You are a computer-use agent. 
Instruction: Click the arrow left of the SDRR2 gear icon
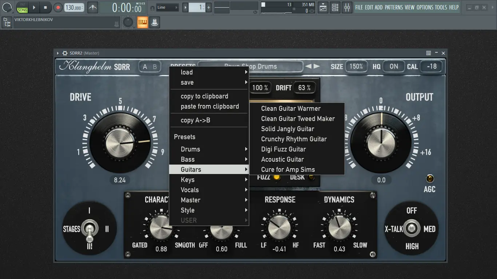[57, 53]
